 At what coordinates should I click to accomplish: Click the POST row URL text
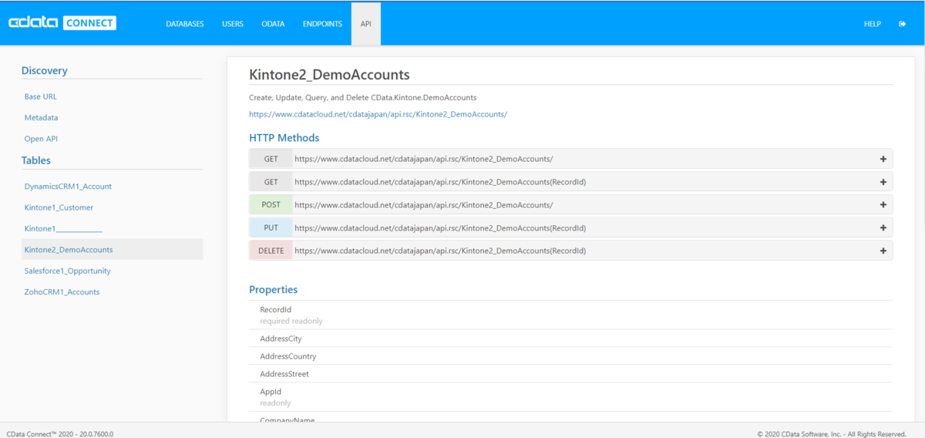tap(424, 205)
